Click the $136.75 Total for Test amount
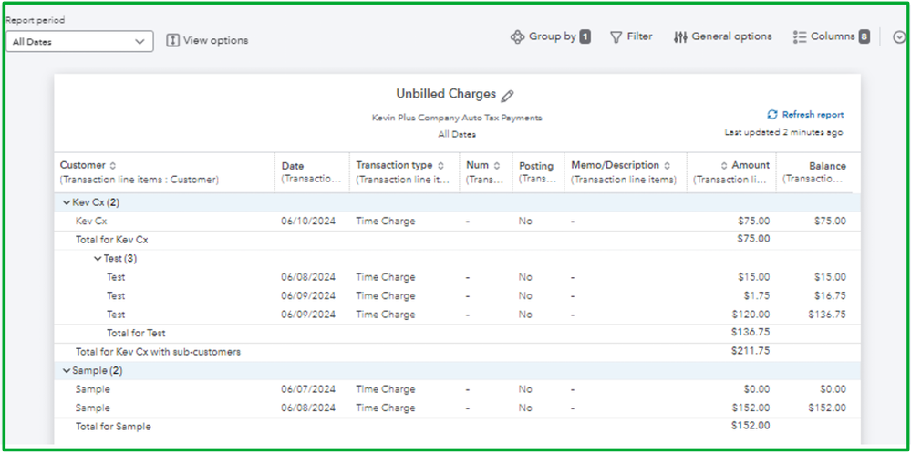 (751, 332)
